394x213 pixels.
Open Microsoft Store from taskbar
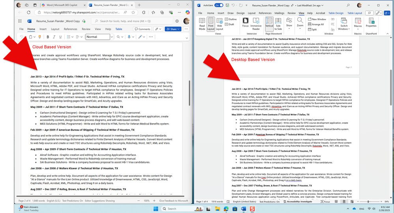click(x=235, y=209)
